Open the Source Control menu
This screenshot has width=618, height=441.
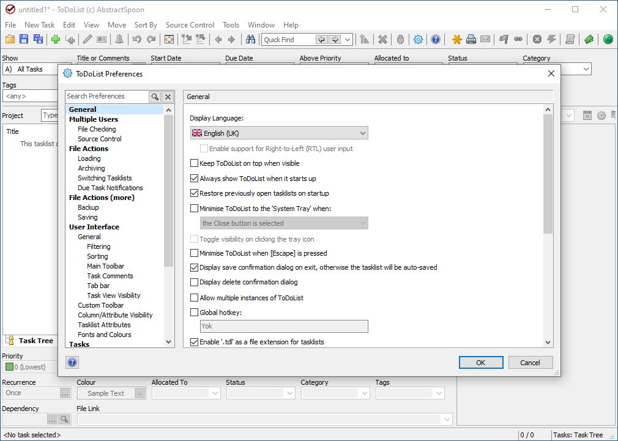(x=190, y=25)
